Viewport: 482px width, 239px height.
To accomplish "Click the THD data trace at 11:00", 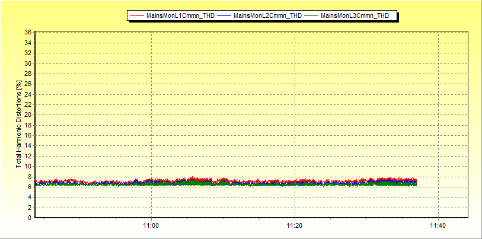I will [x=152, y=182].
